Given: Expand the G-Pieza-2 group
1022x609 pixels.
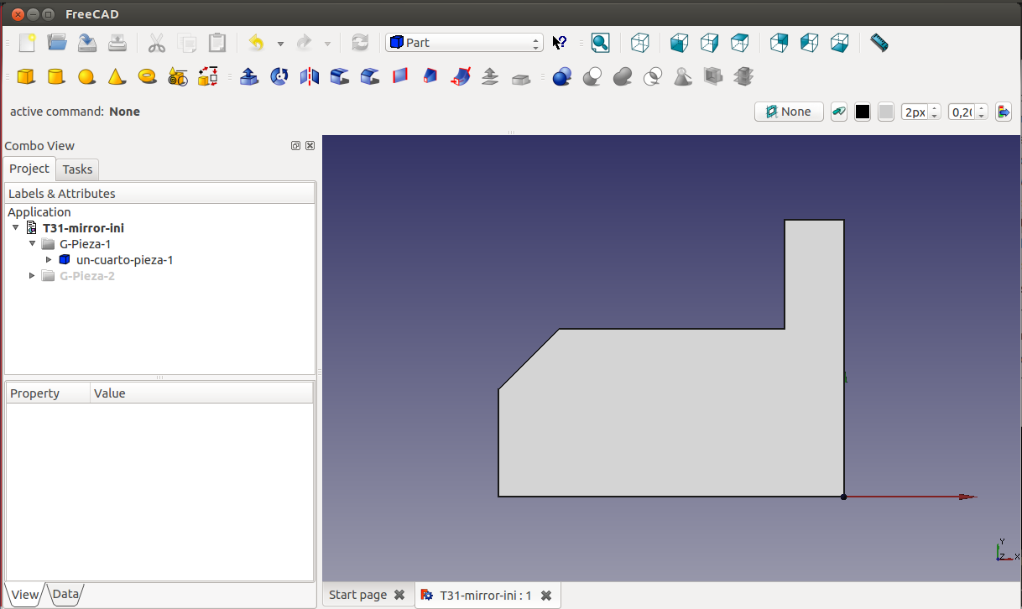Looking at the screenshot, I should click(x=33, y=276).
